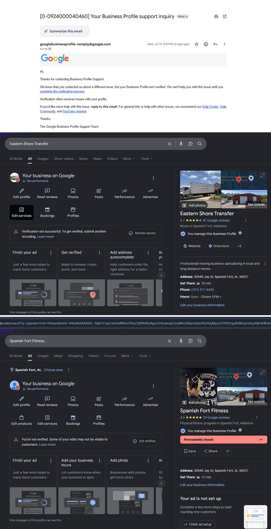This screenshot has height=529, width=271.
Task: Expand map thumbnail on Eastern Shore Transfer panel
Action: tap(263, 175)
